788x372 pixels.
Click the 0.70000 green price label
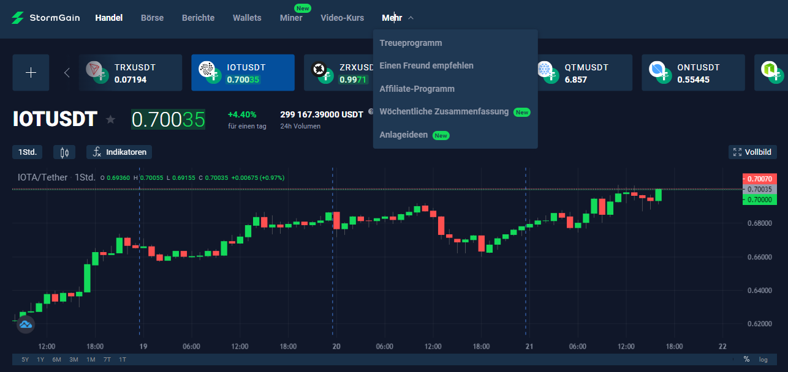coord(759,200)
